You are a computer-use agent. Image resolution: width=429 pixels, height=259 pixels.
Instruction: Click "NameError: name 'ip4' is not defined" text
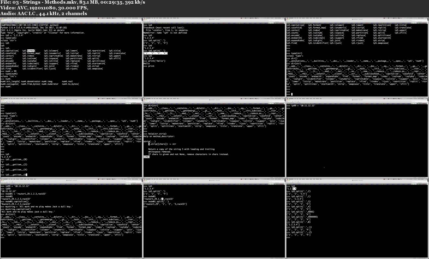(165, 33)
